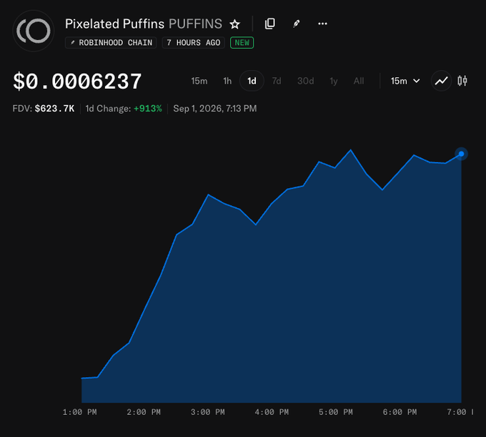Click the 4:00 PM axis label
The image size is (486, 437).
click(x=272, y=412)
